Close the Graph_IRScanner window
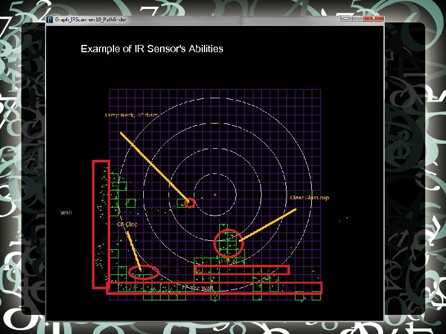Image resolution: width=446 pixels, height=334 pixels. (x=374, y=18)
